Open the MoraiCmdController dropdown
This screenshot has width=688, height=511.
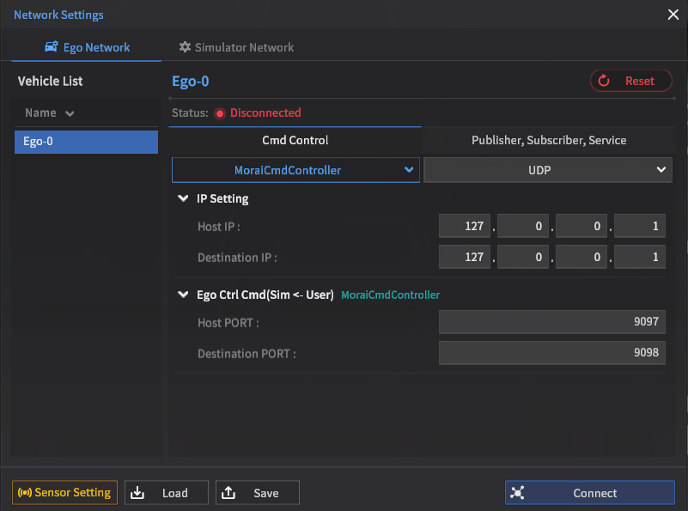(x=295, y=170)
